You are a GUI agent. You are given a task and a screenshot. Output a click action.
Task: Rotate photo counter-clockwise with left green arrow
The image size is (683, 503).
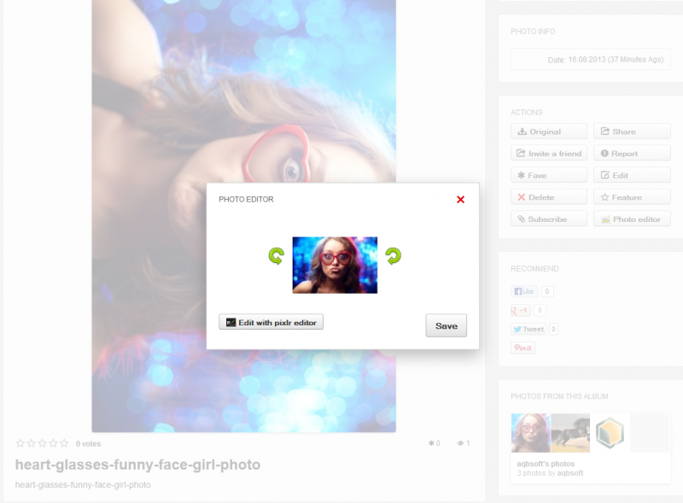click(276, 256)
